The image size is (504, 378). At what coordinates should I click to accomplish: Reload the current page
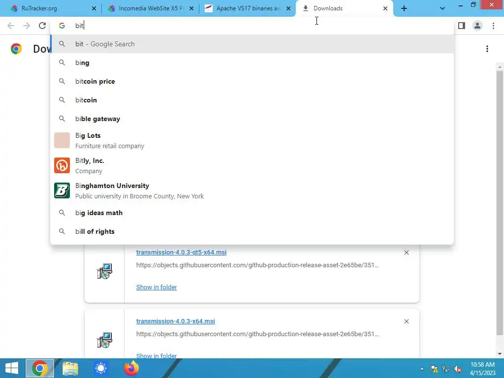click(42, 26)
